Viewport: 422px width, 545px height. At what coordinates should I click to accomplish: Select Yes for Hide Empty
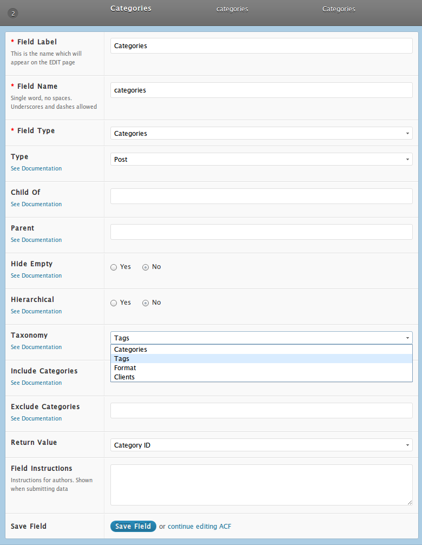point(114,267)
